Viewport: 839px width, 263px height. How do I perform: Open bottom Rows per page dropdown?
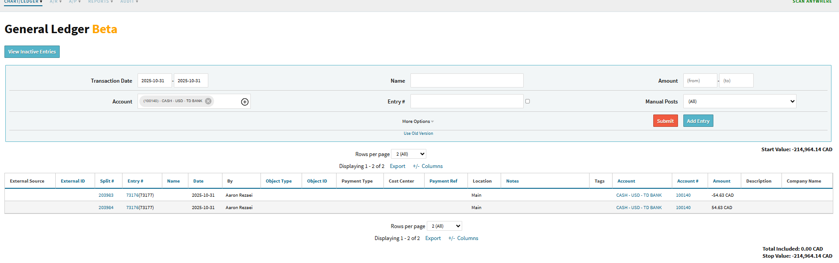point(444,226)
